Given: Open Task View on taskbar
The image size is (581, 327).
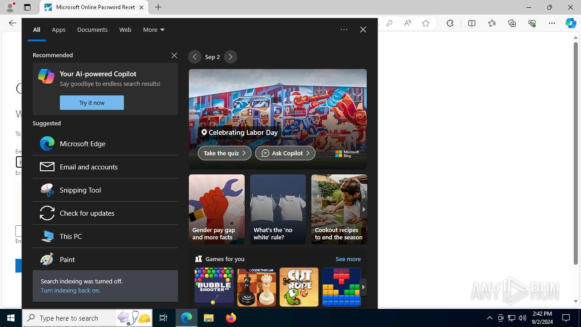Looking at the screenshot, I should (x=163, y=318).
